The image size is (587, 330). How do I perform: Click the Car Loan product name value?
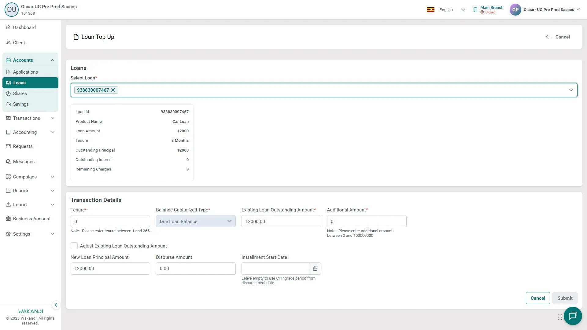coord(180,122)
